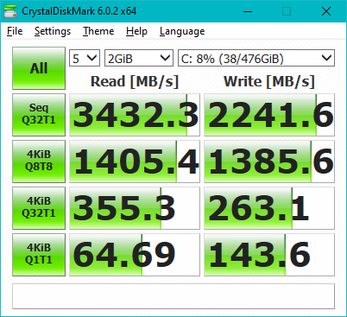The image size is (347, 317).
Task: Click the 4KiB Q8T8 write value 1385.6
Action: point(269,162)
